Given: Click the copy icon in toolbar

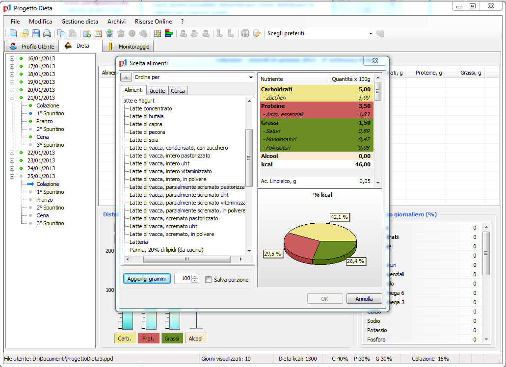Looking at the screenshot, I should point(61,34).
